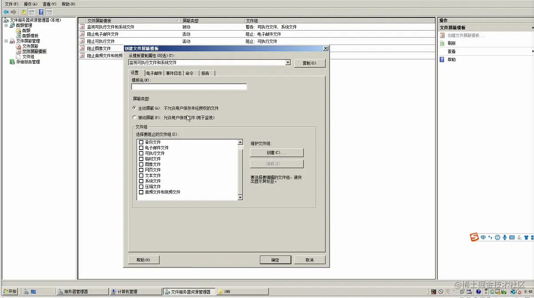This screenshot has width=534, height=298.
Task: Open the 查看(V) menu
Action: [x=50, y=4]
